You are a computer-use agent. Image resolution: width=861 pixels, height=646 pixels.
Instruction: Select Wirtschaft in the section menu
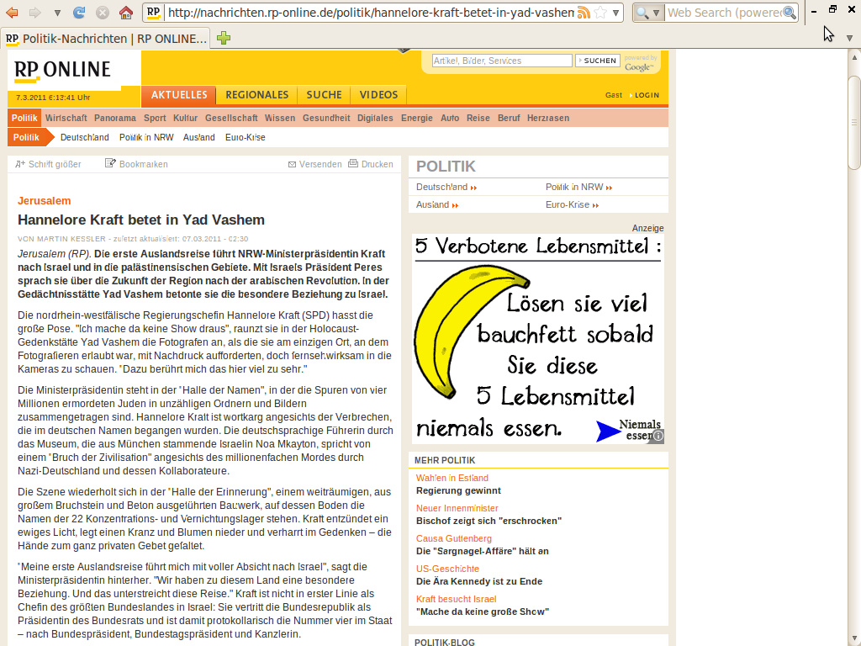[x=66, y=118]
